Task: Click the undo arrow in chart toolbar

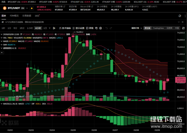Action: [x=107, y=28]
